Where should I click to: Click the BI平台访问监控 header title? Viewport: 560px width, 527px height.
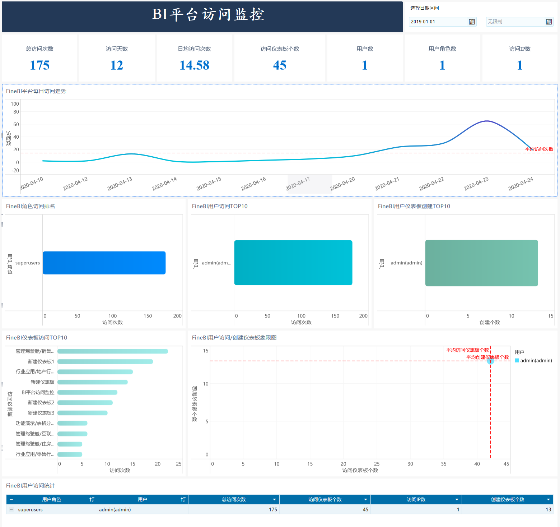208,15
